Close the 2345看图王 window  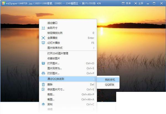pos(162,3)
